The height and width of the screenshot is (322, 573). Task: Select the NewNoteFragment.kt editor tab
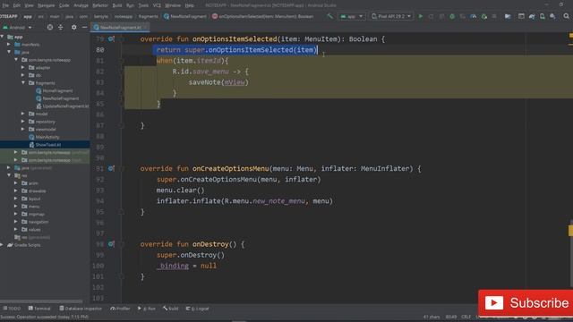[120, 28]
